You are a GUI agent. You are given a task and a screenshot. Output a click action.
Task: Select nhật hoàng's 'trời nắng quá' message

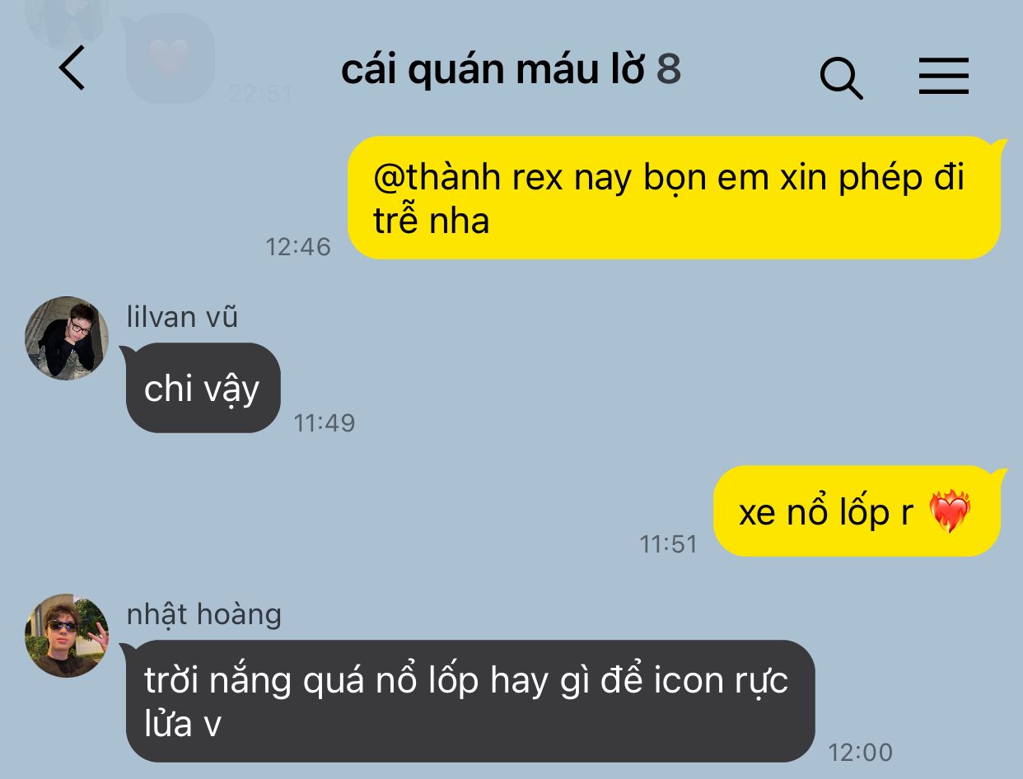tap(470, 701)
